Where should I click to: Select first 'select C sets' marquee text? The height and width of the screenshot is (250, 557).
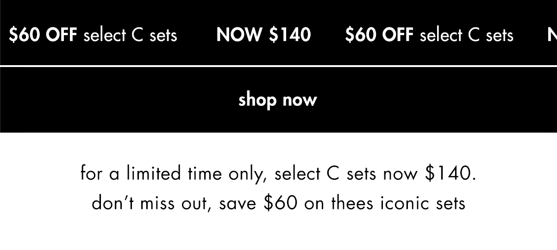pos(131,36)
